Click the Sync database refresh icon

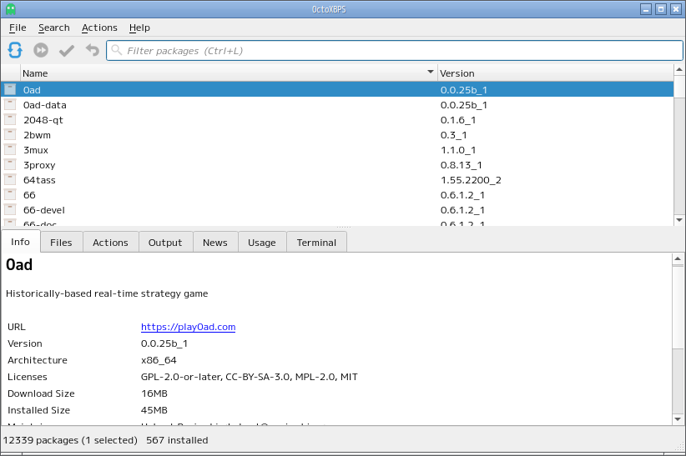[x=15, y=50]
